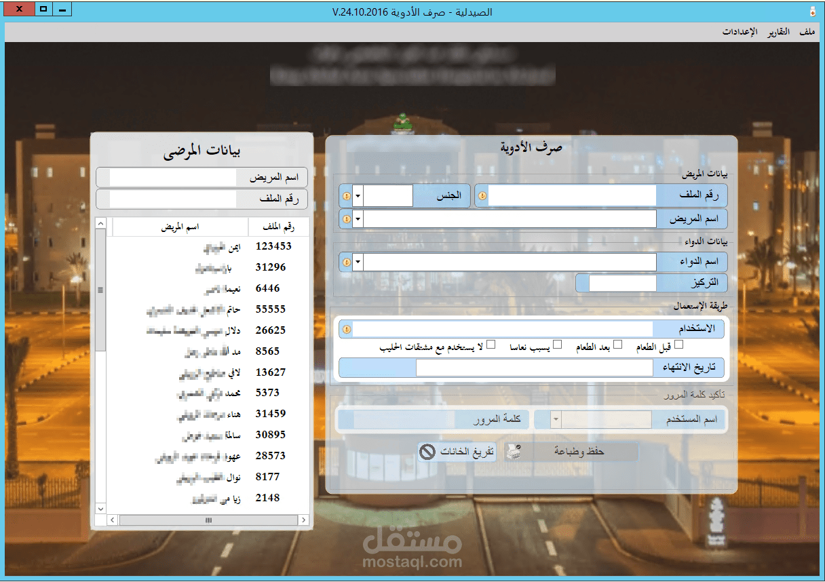Click the no-entry icon on تفريغ الخانات button
The image size is (825, 582).
point(428,451)
